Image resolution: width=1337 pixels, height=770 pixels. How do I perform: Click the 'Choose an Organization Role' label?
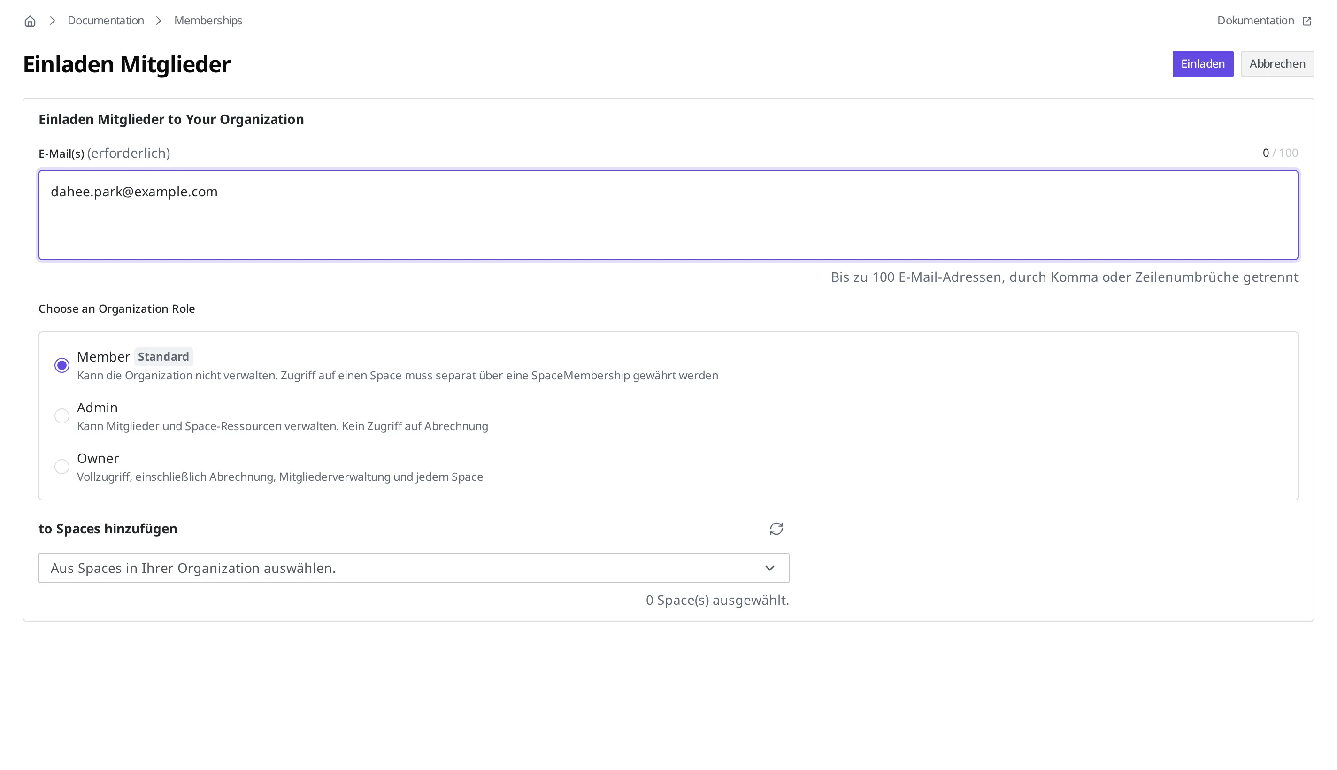(117, 309)
